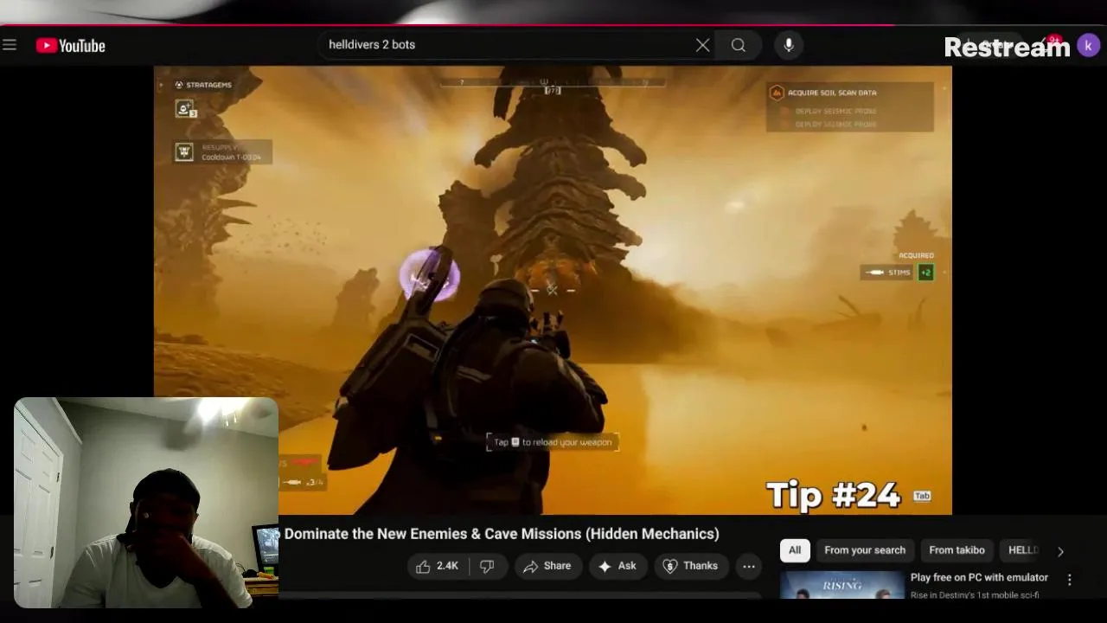Start voice search with microphone icon
The height and width of the screenshot is (623, 1107).
coord(789,45)
